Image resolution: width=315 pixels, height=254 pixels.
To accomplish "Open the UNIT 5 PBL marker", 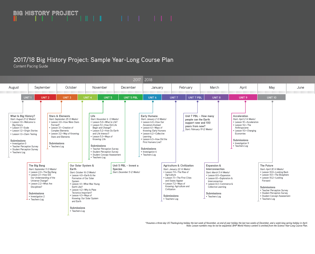I will (130, 97).
